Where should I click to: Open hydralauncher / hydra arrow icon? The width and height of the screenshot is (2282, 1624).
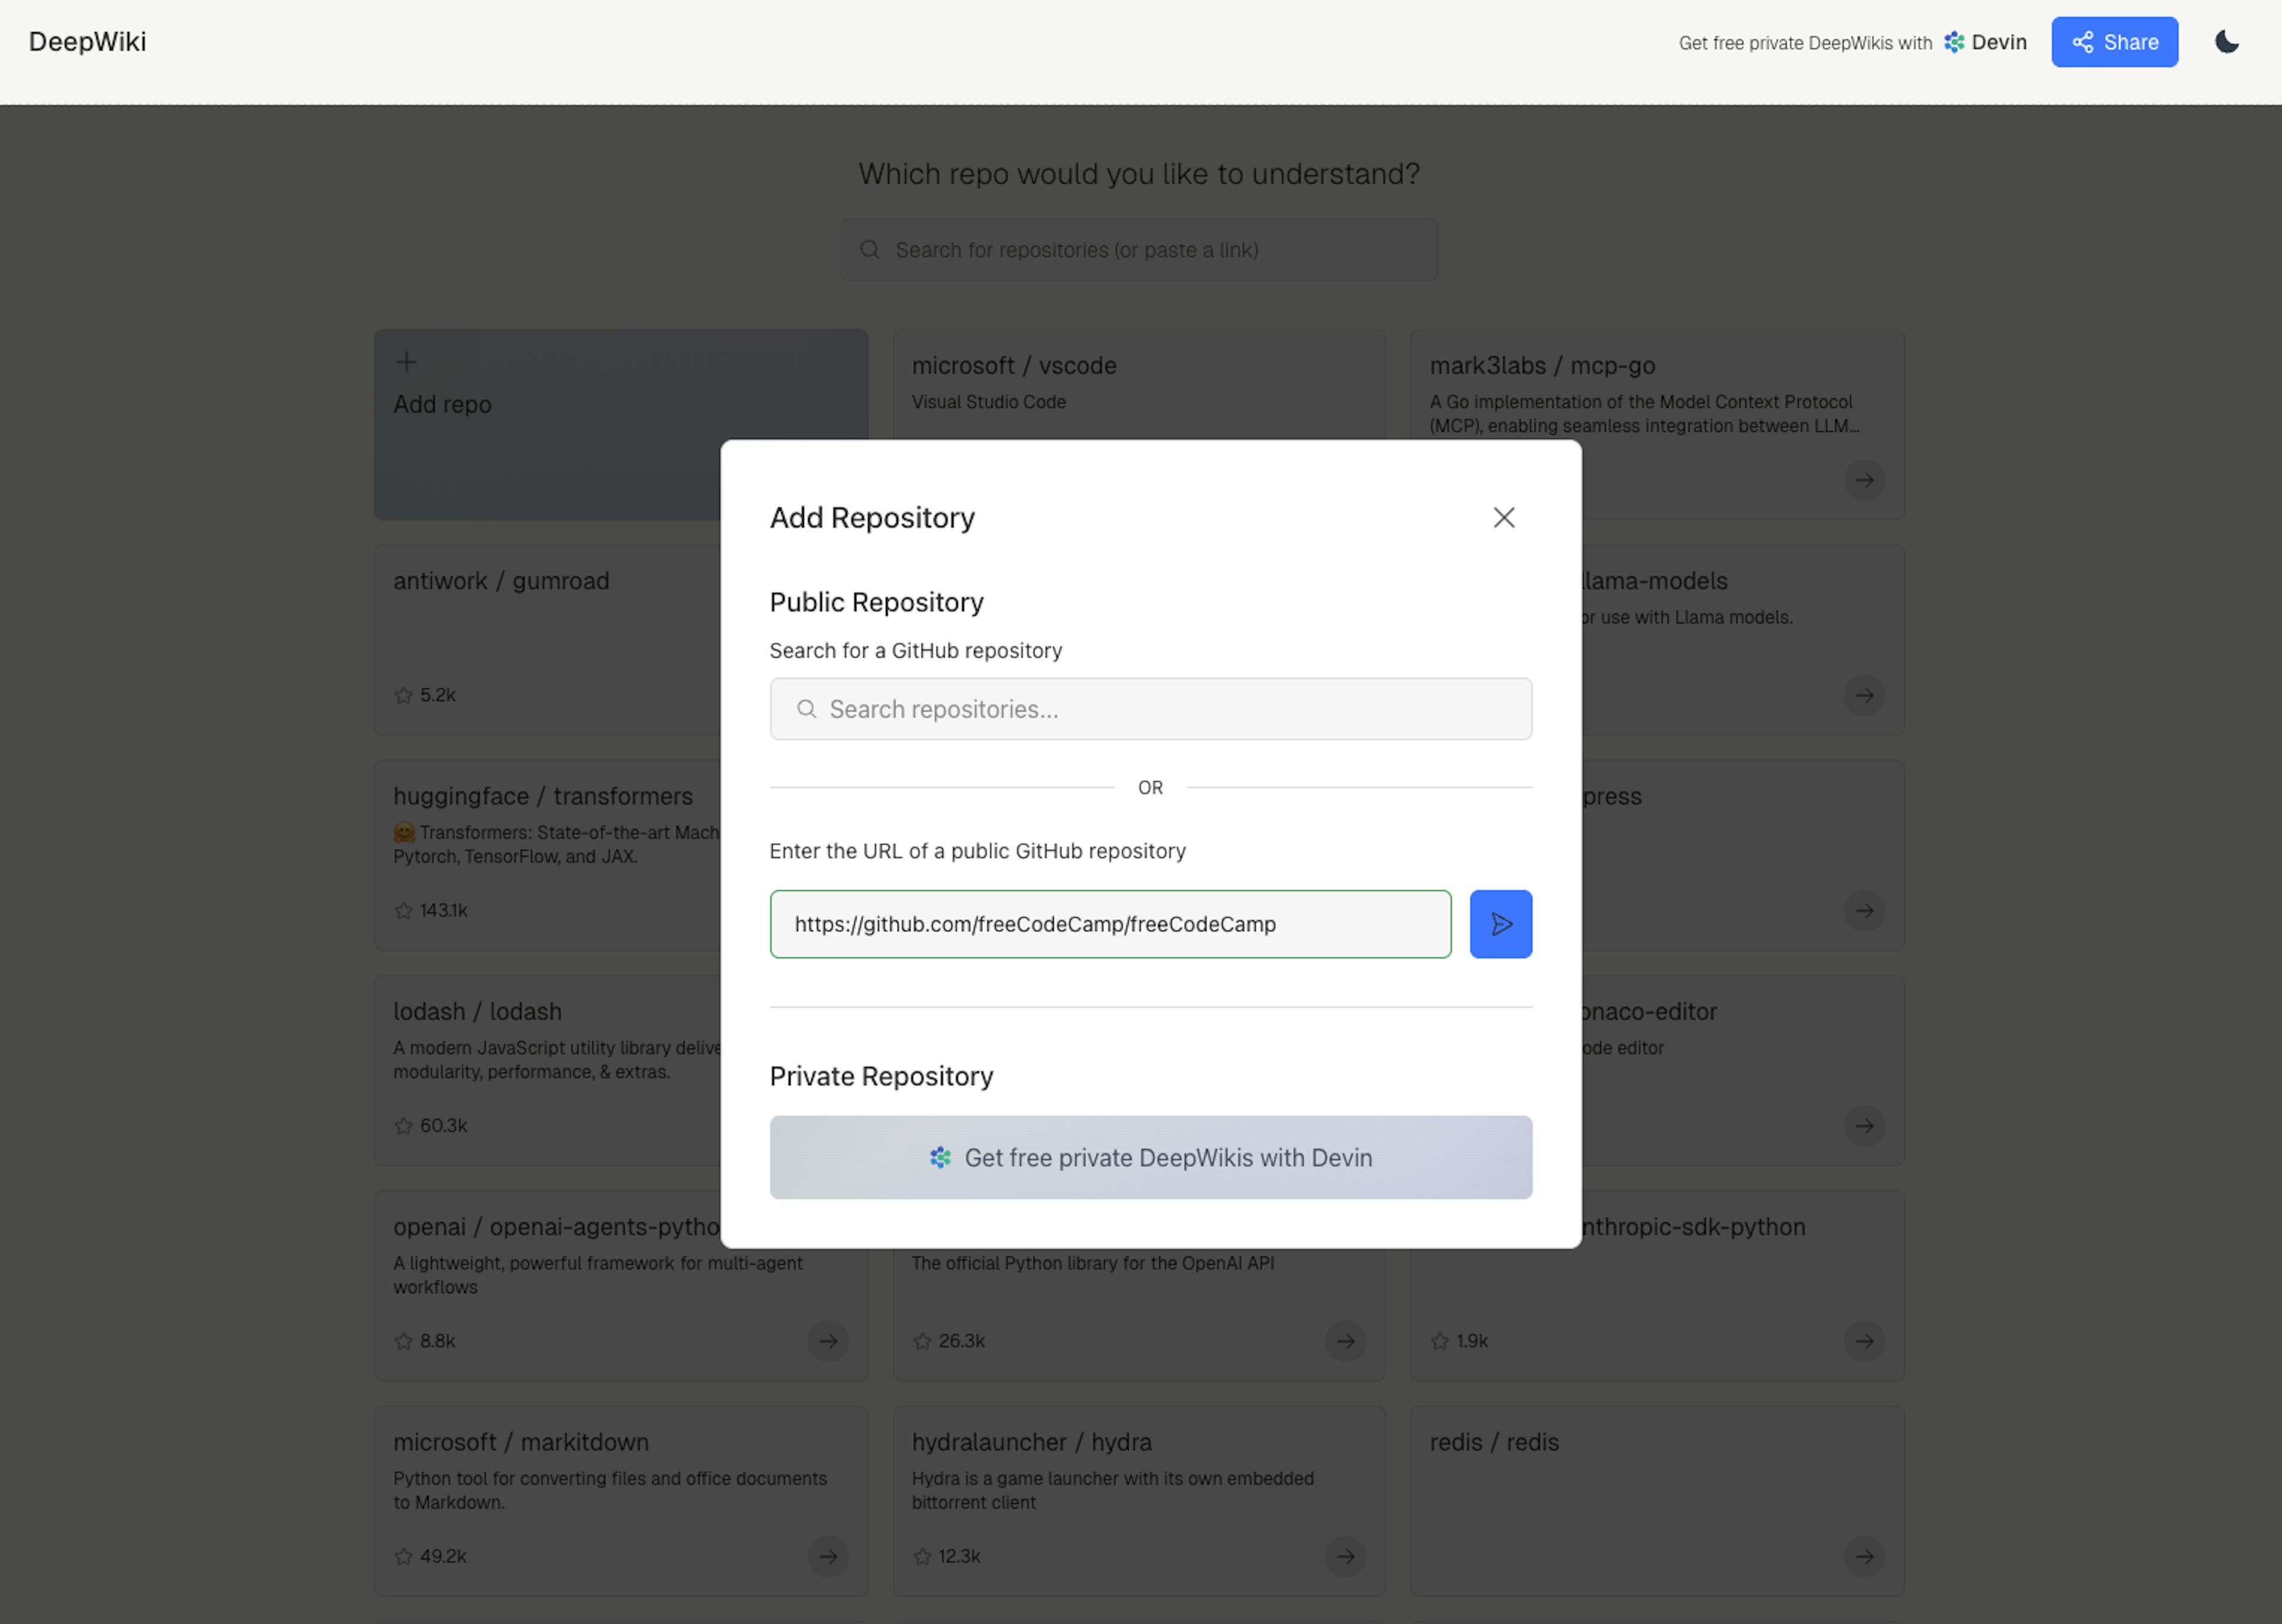tap(1346, 1556)
